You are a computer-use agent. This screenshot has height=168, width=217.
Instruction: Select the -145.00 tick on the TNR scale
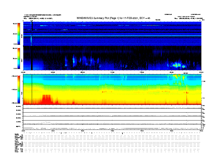(14, 89)
